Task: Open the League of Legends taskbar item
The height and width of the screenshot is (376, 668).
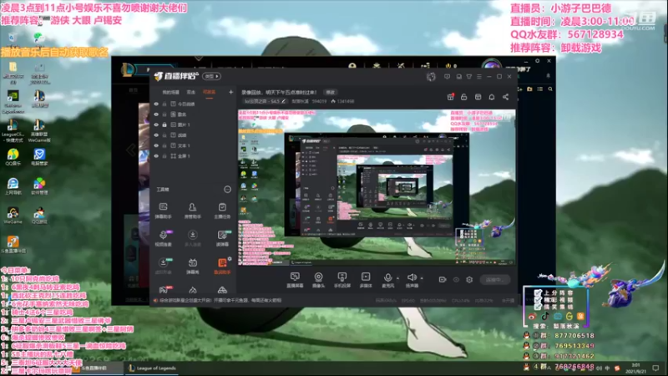Action: [152, 368]
